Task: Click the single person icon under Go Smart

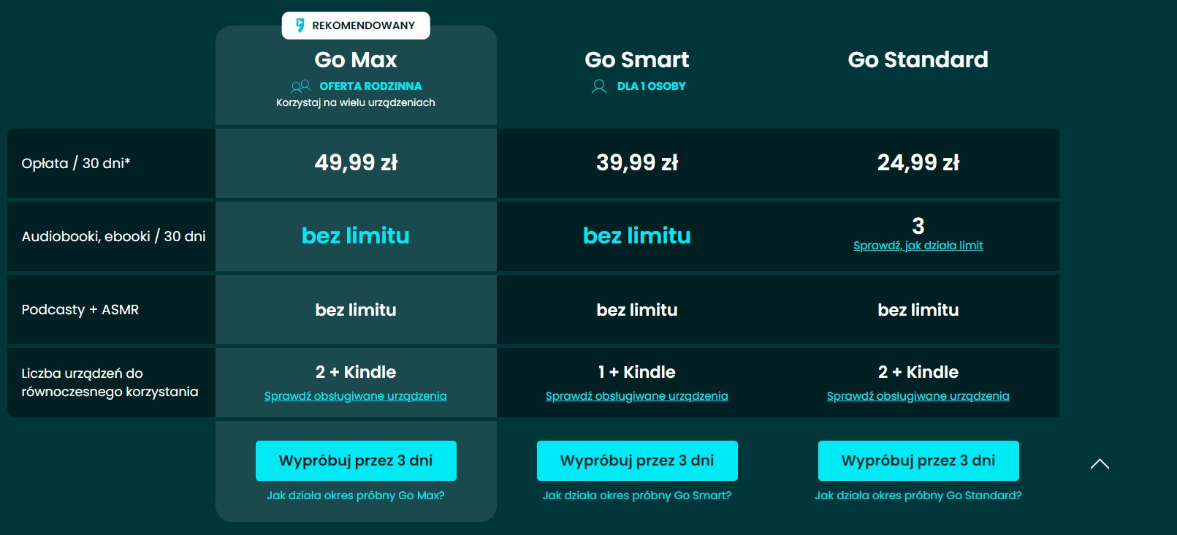Action: pyautogui.click(x=598, y=86)
